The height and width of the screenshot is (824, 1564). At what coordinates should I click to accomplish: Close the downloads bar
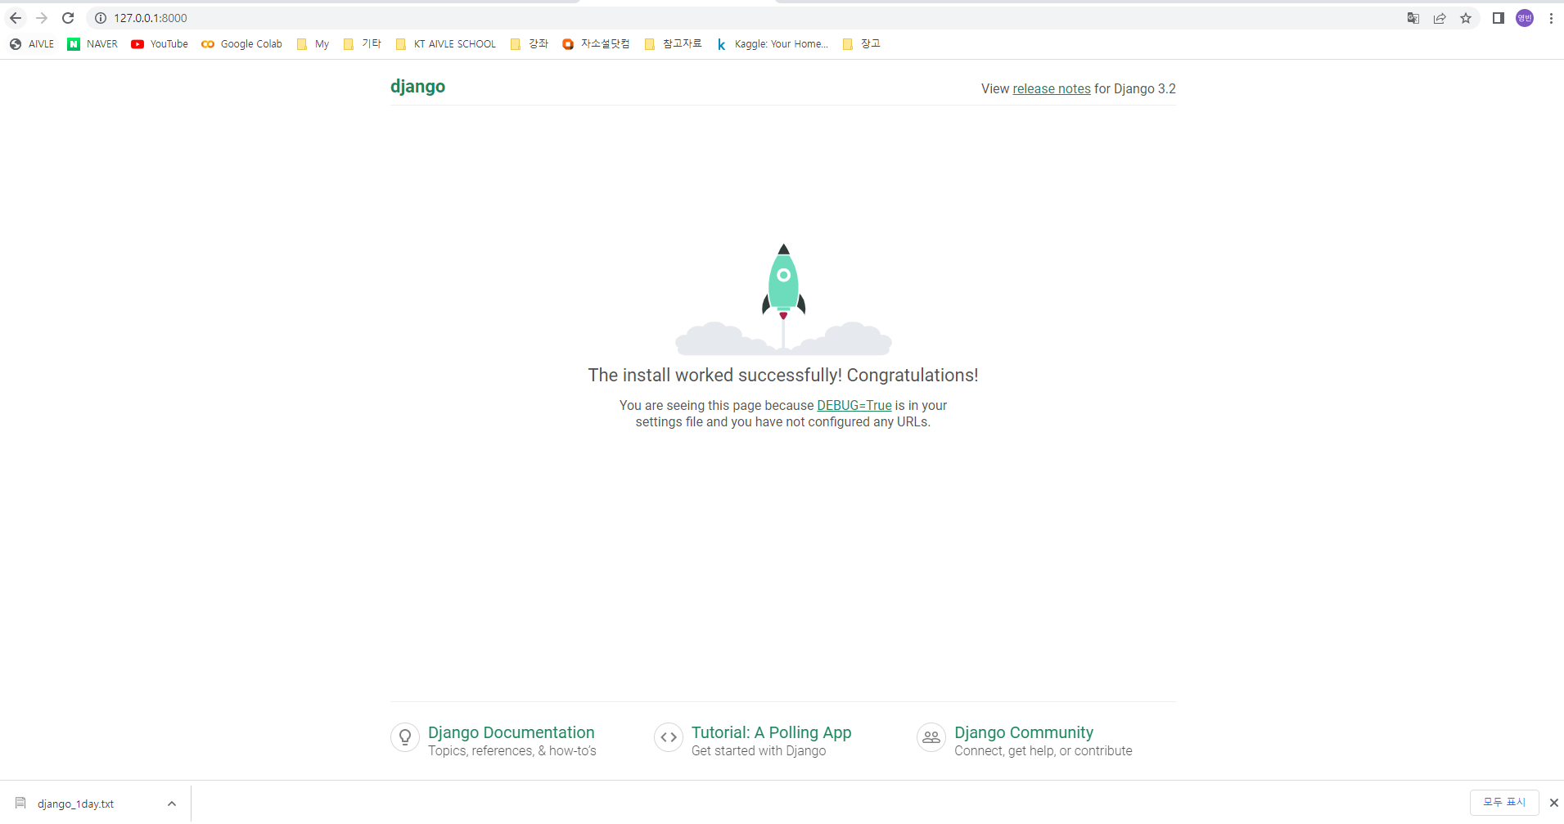click(x=1553, y=803)
